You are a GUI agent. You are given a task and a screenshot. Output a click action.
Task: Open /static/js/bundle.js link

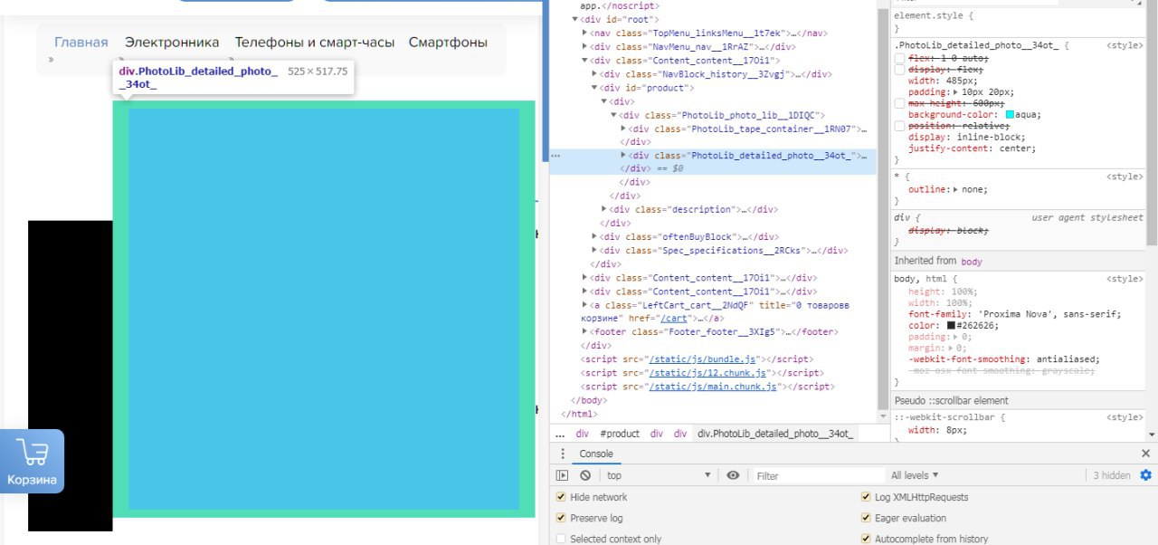pyautogui.click(x=702, y=359)
